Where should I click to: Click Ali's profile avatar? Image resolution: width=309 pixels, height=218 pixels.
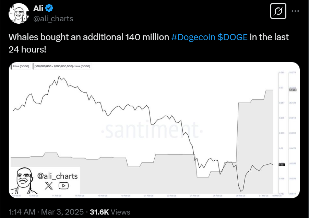(x=18, y=14)
